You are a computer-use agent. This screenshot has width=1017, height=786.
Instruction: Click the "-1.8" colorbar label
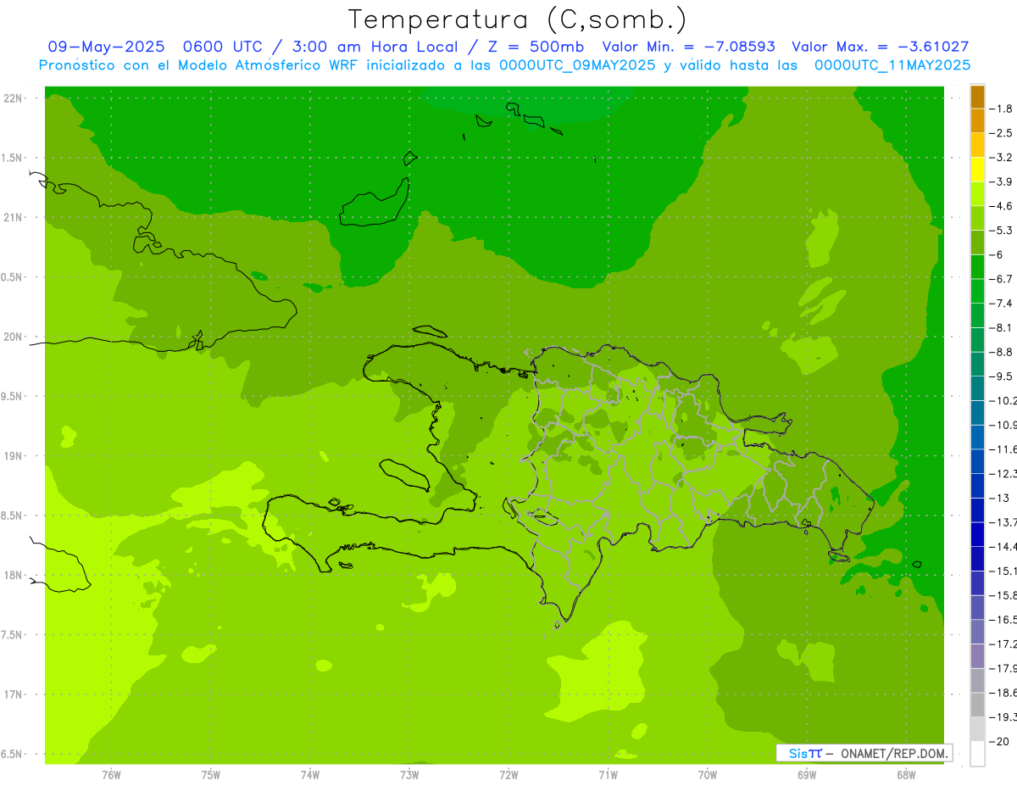coord(1002,109)
